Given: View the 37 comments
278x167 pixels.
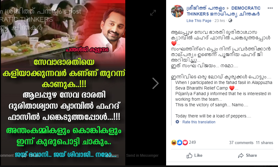Looking at the screenshot, I should pos(241,143).
